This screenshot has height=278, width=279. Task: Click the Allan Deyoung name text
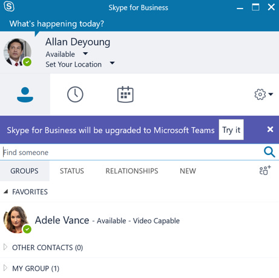tap(77, 42)
